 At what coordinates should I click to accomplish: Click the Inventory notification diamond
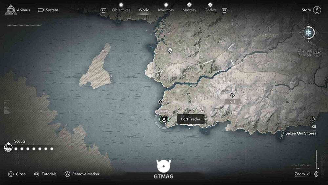(166, 5)
